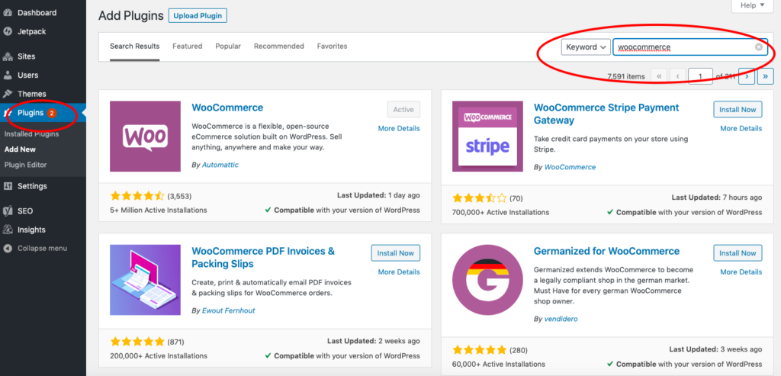Image resolution: width=781 pixels, height=376 pixels.
Task: Jump to last results page arrow
Action: tap(765, 76)
